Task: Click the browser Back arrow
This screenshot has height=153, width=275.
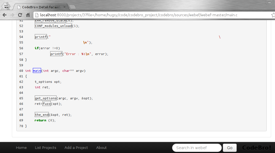Action: pyautogui.click(x=5, y=15)
